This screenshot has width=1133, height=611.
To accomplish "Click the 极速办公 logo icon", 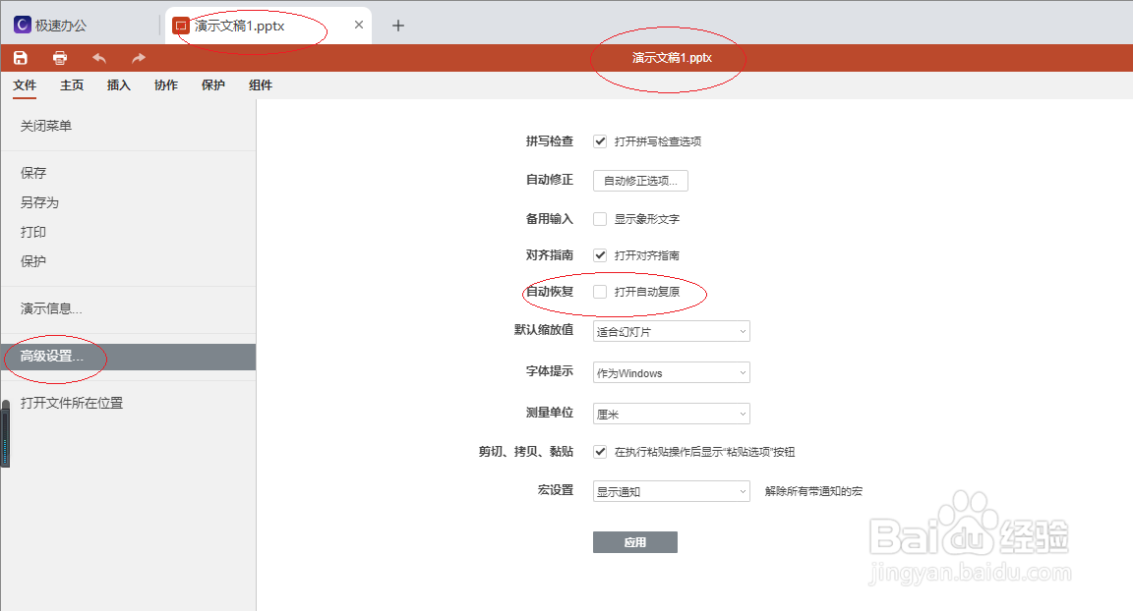I will coord(22,24).
